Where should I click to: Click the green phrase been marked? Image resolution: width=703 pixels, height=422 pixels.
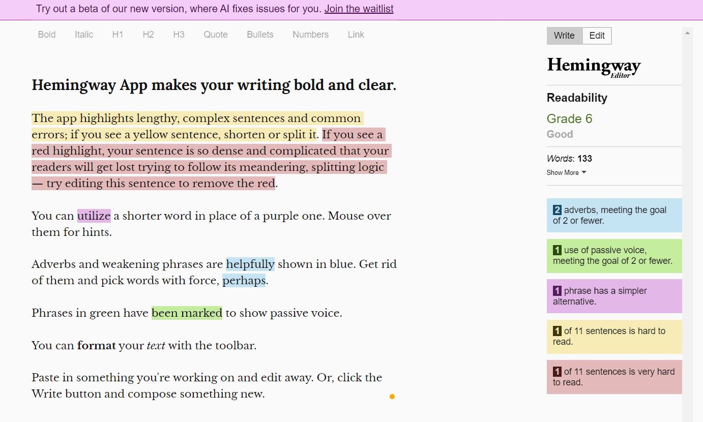187,313
